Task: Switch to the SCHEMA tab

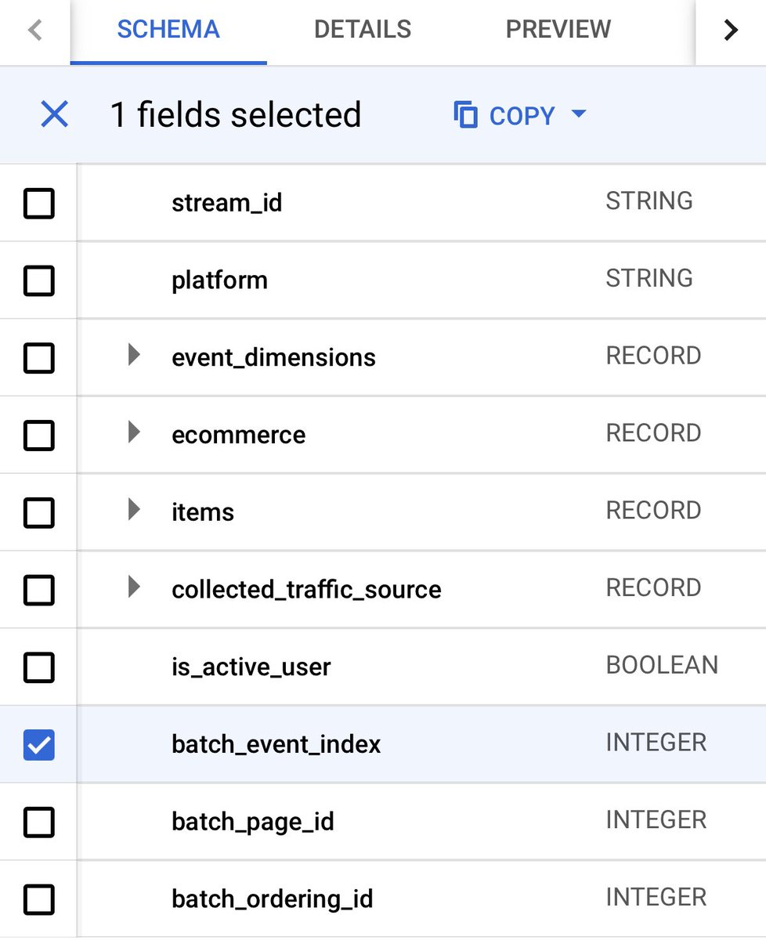Action: [x=168, y=30]
